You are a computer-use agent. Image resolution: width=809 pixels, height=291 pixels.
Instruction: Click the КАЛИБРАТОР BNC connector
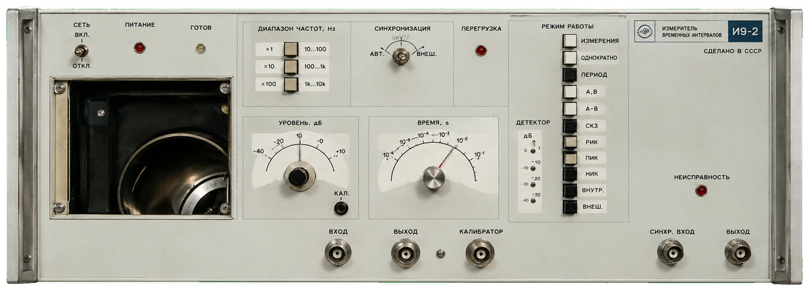pyautogui.click(x=480, y=253)
